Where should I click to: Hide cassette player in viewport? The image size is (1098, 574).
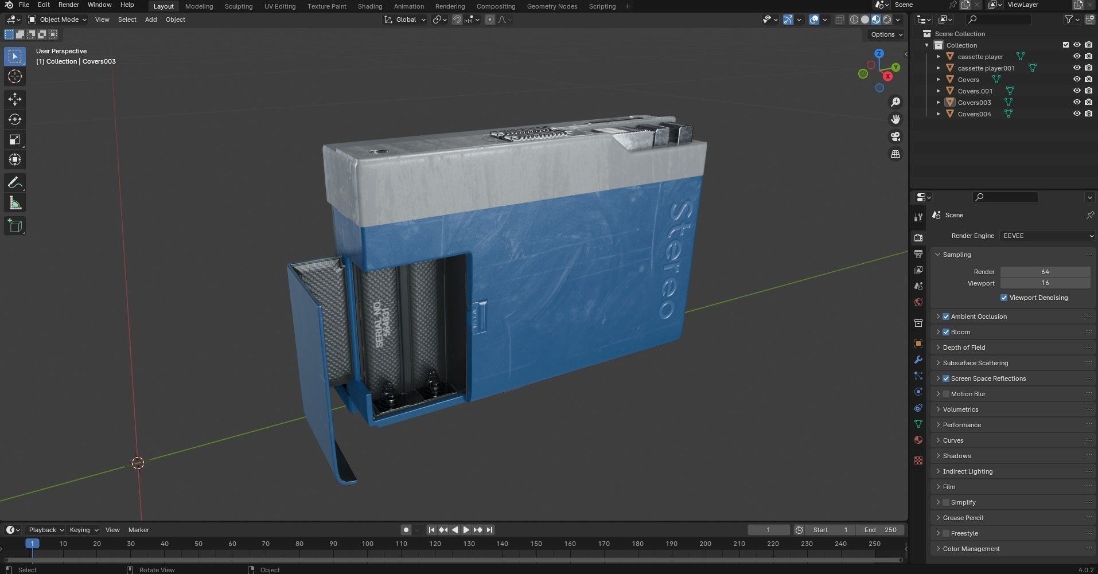(1077, 56)
